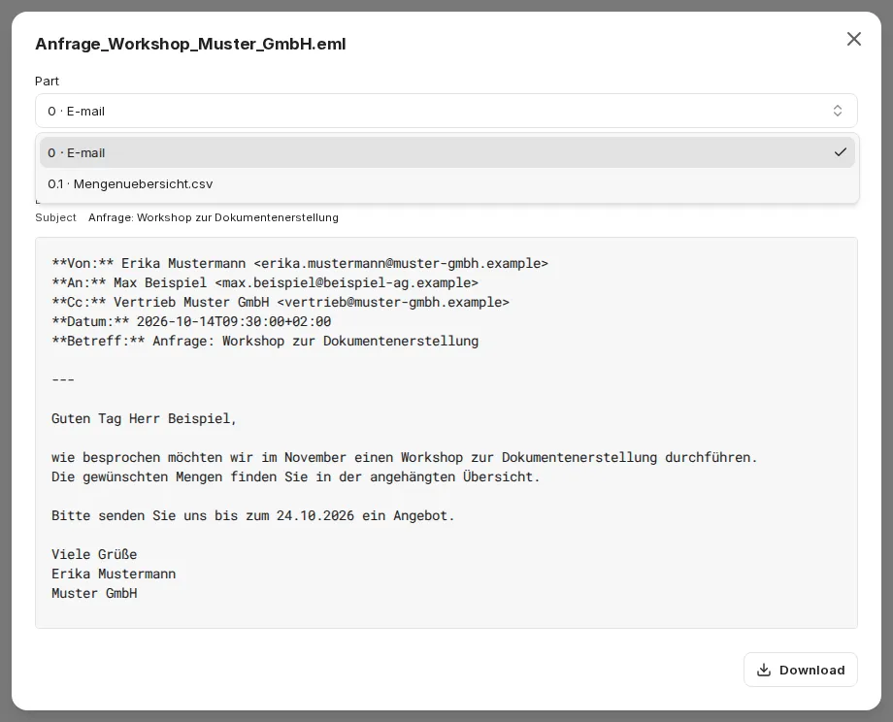Open the Part dropdown selector
This screenshot has width=893, height=722.
tap(446, 111)
